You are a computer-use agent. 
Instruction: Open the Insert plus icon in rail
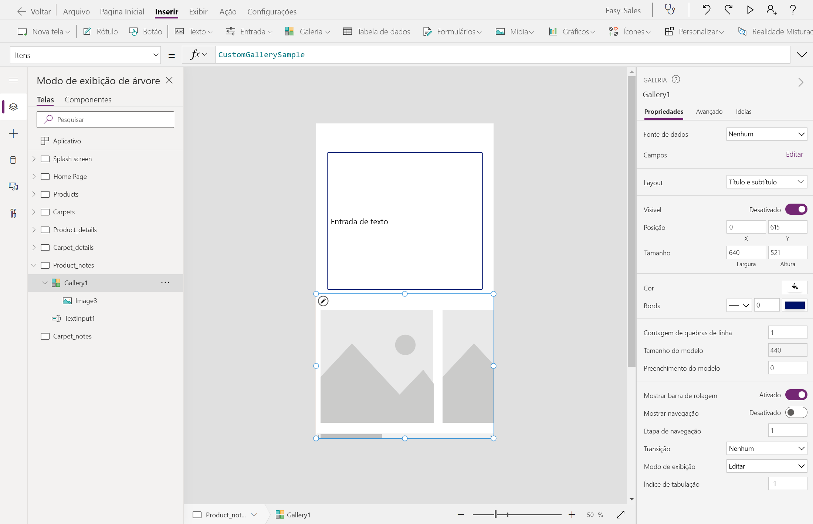pos(13,133)
